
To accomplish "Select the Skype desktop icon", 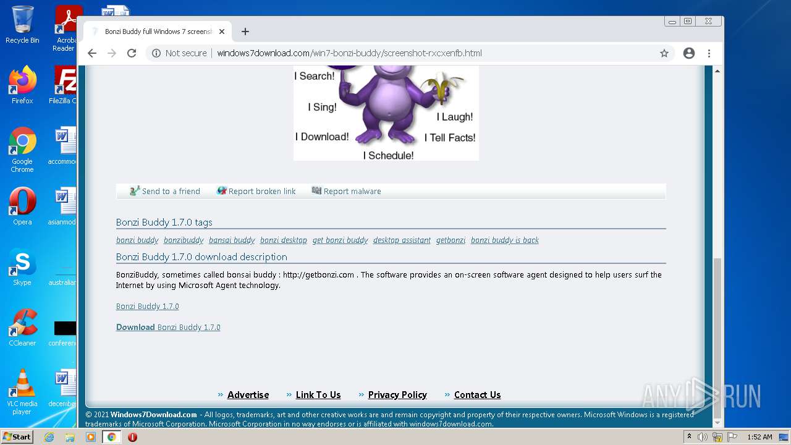I will (x=22, y=267).
